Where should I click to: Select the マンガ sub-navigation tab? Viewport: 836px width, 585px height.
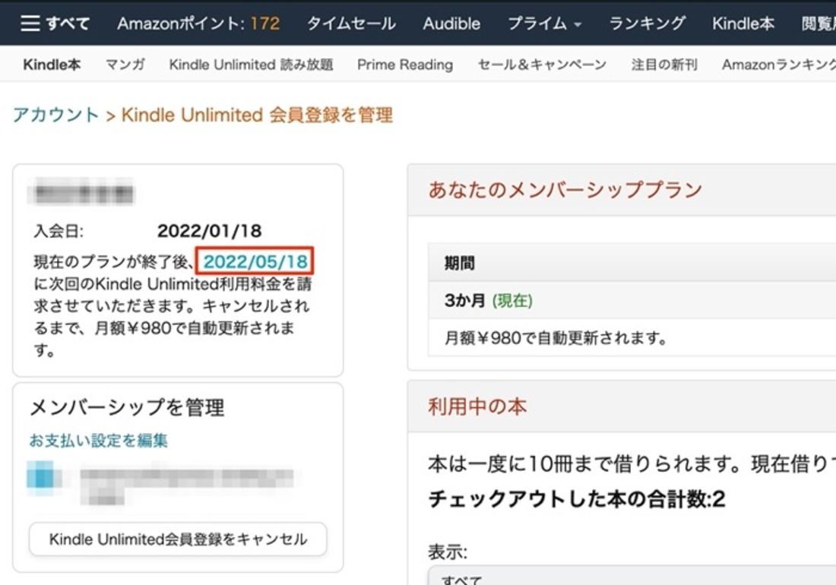(125, 65)
